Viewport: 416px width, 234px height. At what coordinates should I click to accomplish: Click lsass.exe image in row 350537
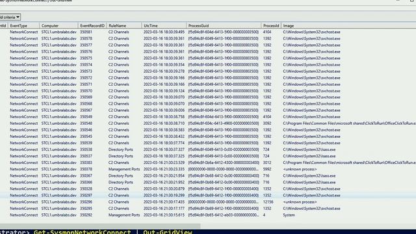309,156
